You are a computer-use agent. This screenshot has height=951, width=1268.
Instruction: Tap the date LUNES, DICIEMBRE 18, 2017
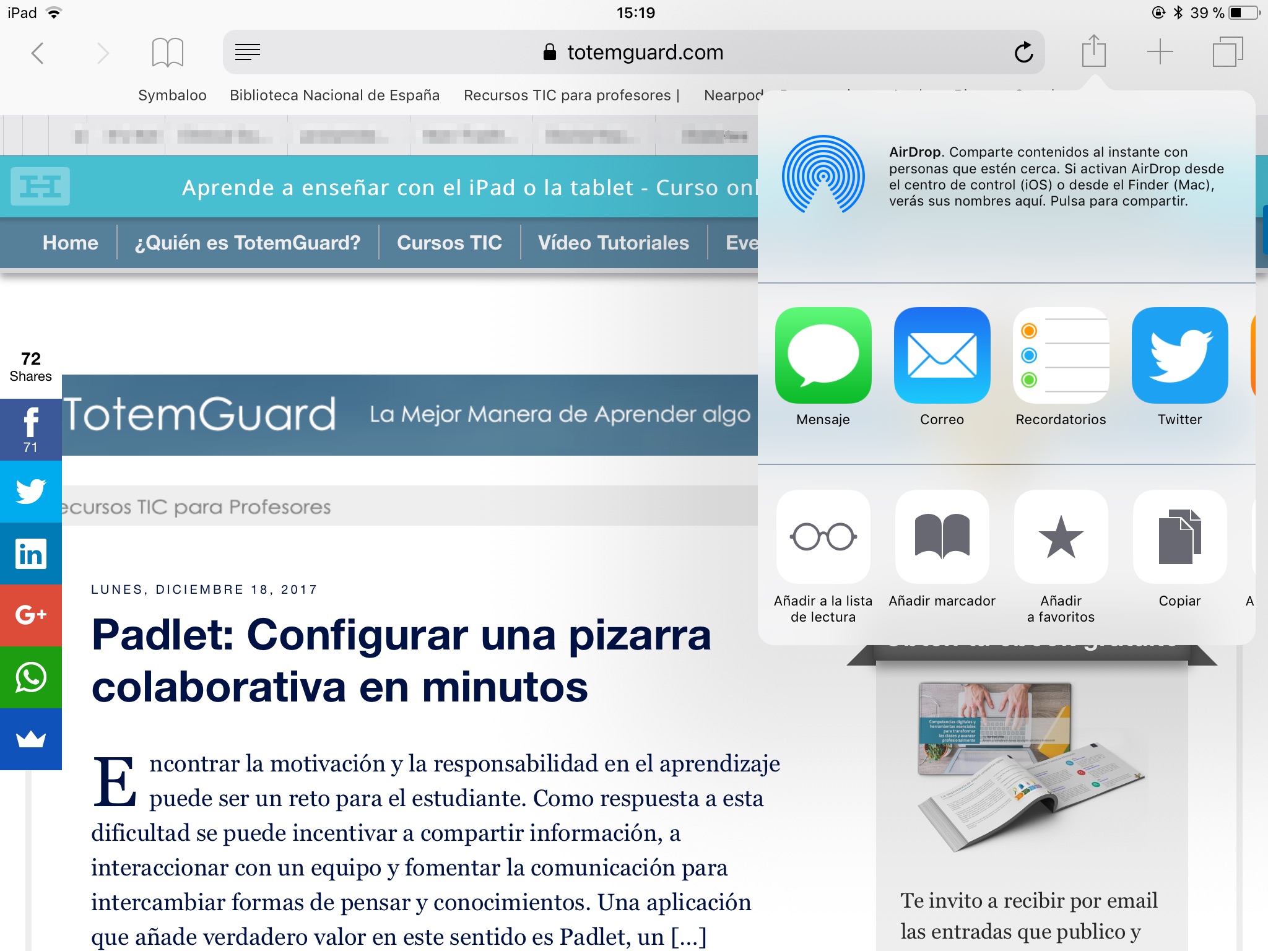pos(204,589)
